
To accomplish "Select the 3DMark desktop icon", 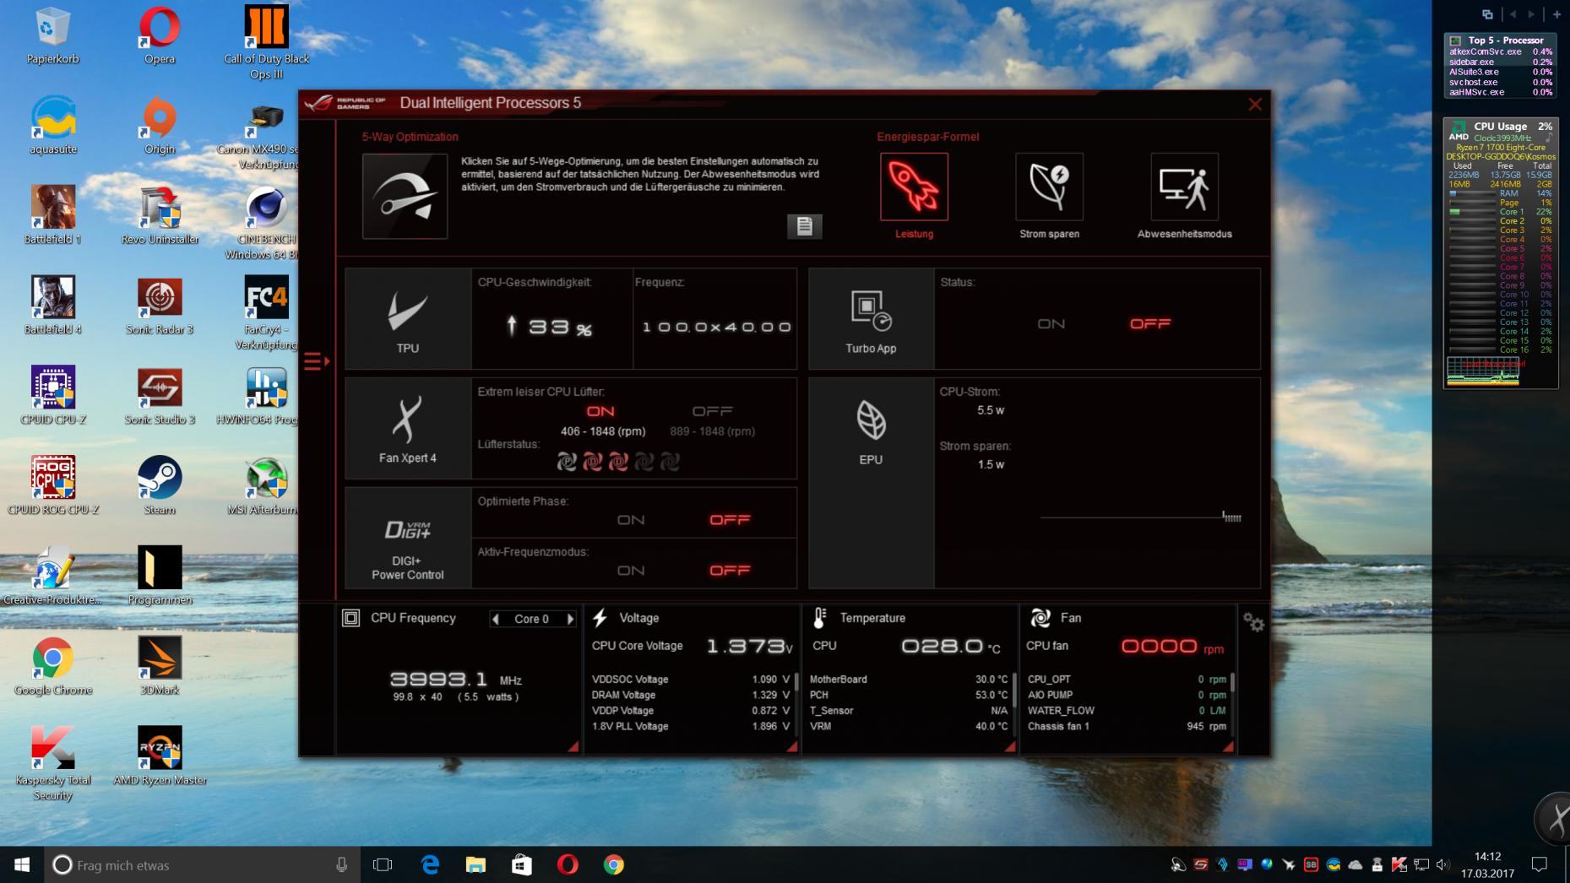I will (x=160, y=667).
